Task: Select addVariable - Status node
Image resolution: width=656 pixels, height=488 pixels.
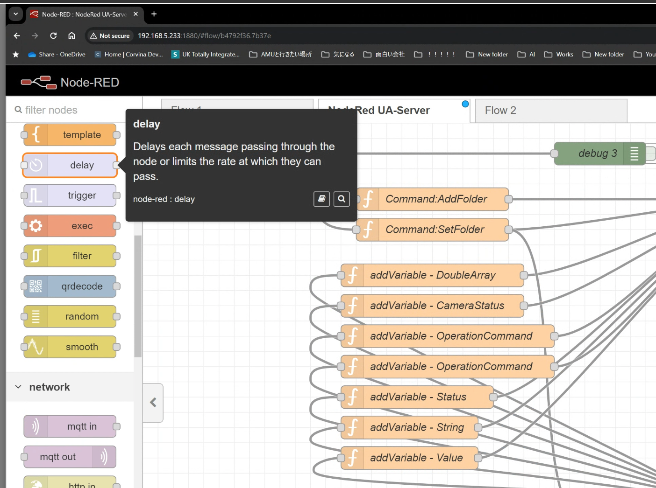Action: pyautogui.click(x=417, y=397)
